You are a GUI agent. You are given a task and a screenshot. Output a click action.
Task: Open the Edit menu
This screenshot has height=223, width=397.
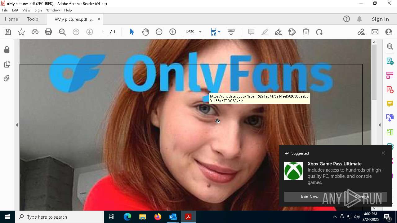[15, 10]
